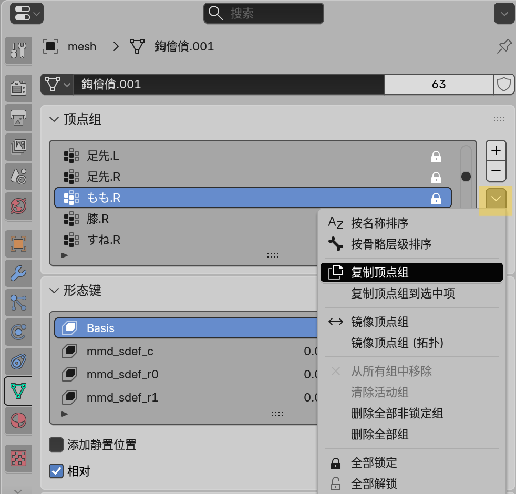Collapse the 顶点组 panel
The image size is (516, 494).
[54, 119]
